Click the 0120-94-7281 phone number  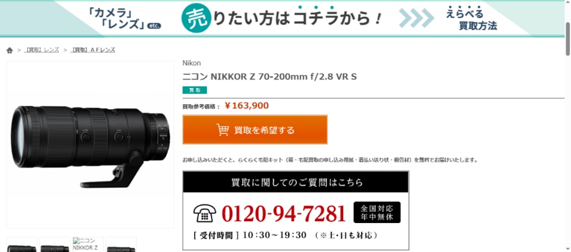tap(284, 214)
